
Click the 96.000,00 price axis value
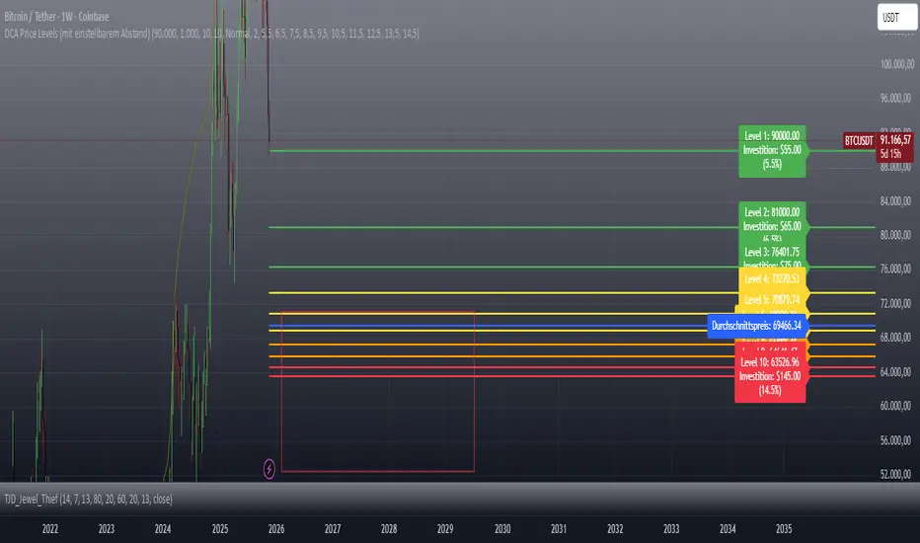click(895, 98)
